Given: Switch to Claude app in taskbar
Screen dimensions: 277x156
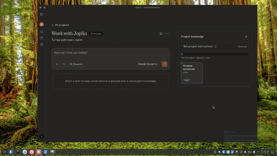Looking at the screenshot, I should [39, 152].
